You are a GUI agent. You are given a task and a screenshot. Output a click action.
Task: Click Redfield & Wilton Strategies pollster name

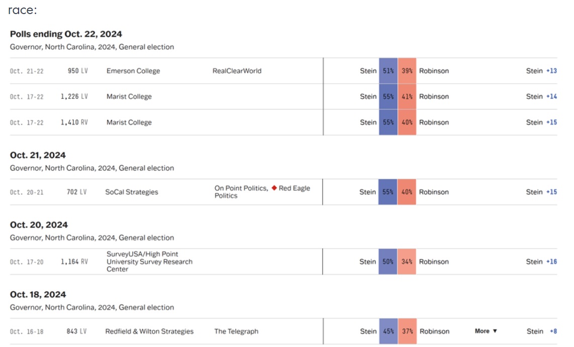(149, 331)
